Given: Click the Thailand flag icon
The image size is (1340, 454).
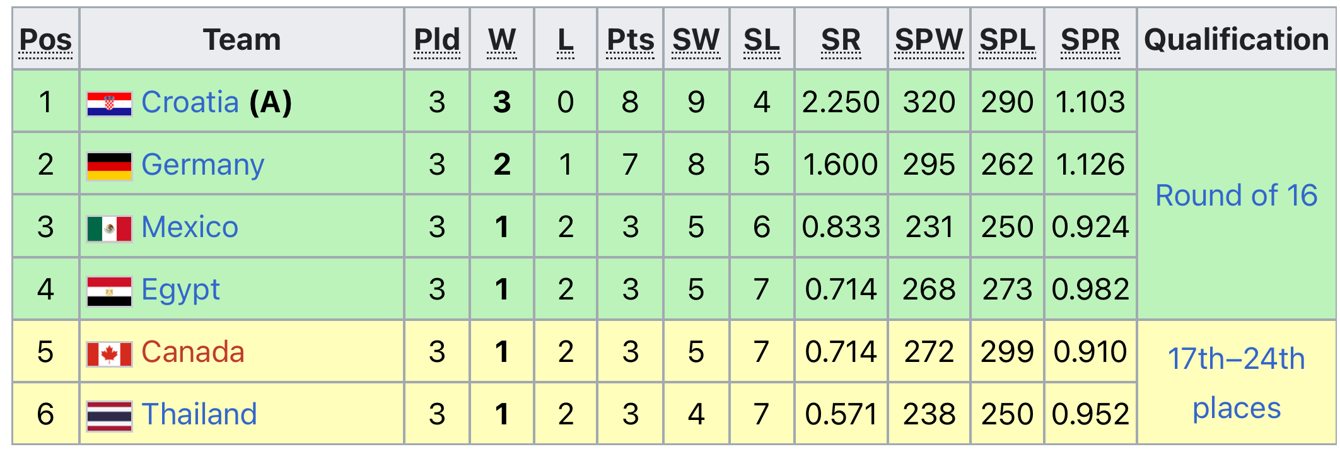Looking at the screenshot, I should [x=109, y=416].
